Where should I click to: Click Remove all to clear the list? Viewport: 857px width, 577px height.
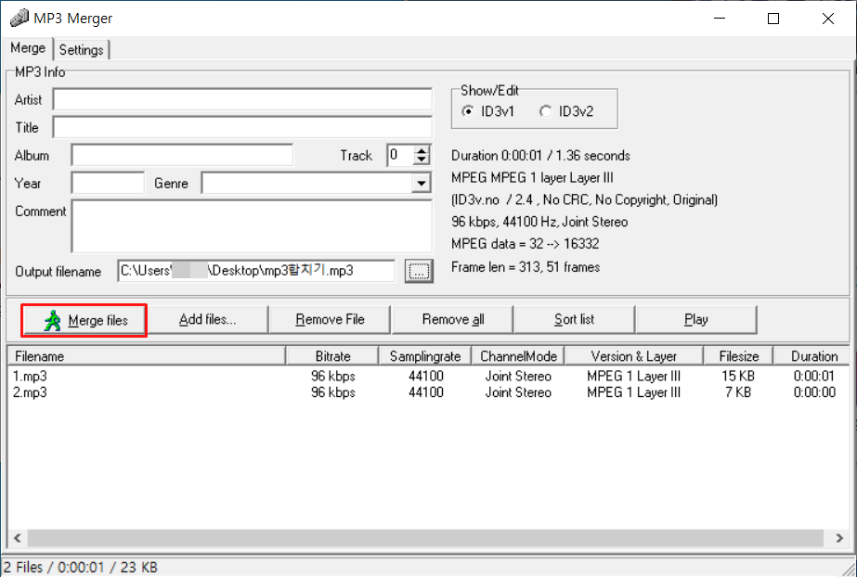point(452,320)
